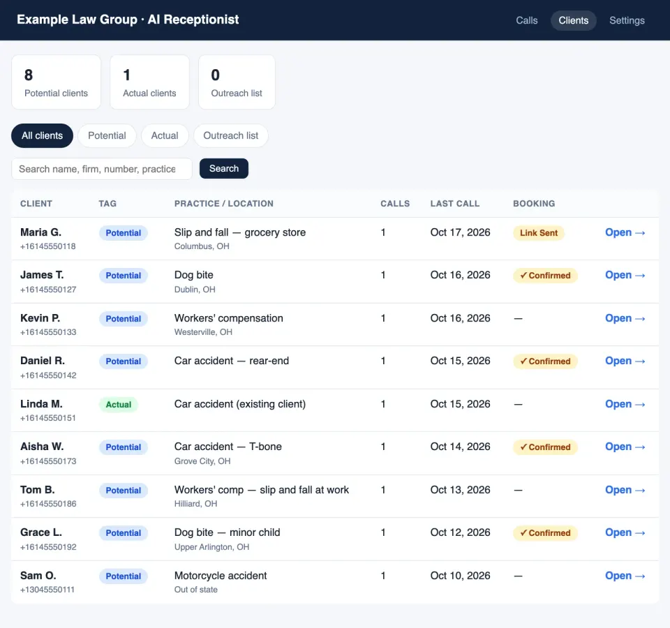Image resolution: width=670 pixels, height=628 pixels.
Task: Switch to the Outreach list filter
Action: click(231, 136)
